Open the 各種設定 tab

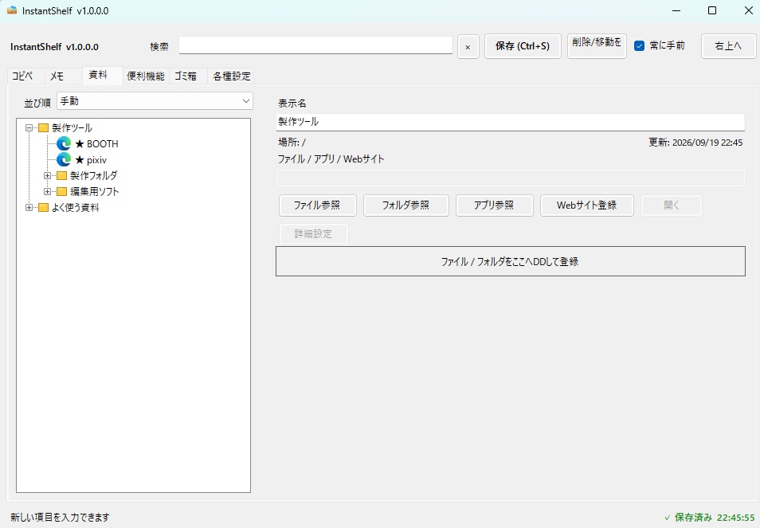click(x=232, y=76)
